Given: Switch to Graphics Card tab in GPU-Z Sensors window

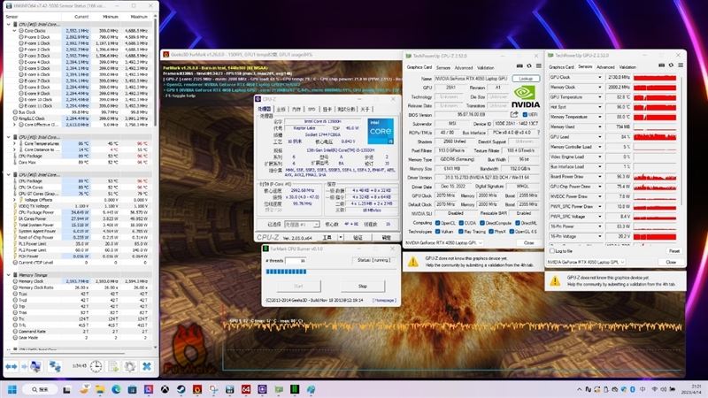Looking at the screenshot, I should click(561, 67).
